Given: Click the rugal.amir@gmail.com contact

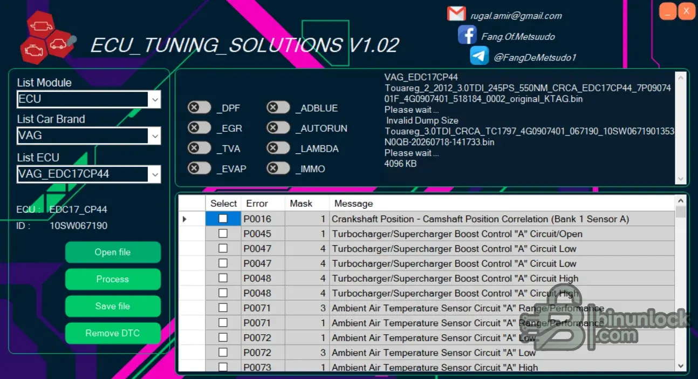Looking at the screenshot, I should [x=516, y=16].
